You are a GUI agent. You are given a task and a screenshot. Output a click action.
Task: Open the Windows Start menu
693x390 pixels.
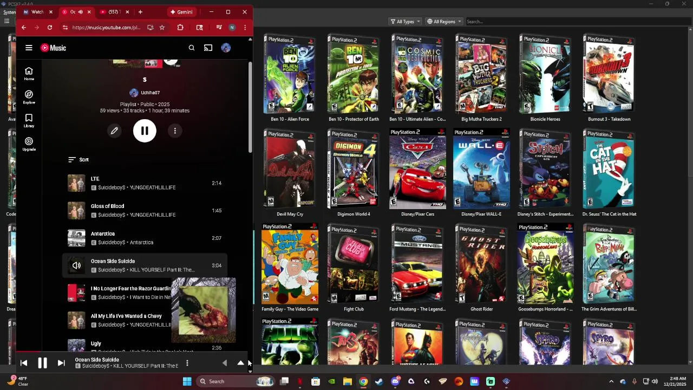(x=187, y=381)
